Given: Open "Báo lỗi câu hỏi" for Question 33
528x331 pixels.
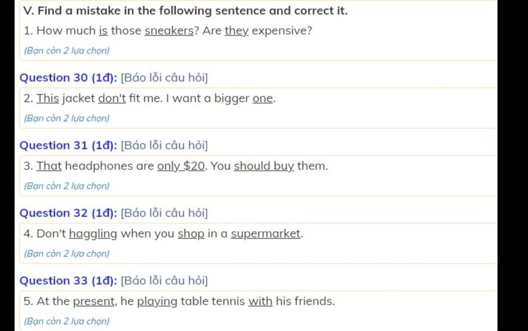Looking at the screenshot, I should click(164, 281).
